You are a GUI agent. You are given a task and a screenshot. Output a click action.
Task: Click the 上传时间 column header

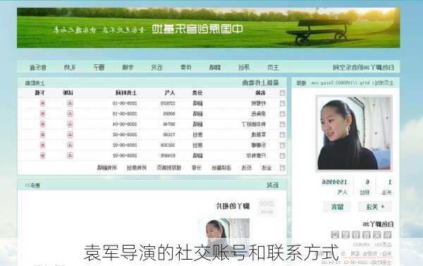pos(126,93)
